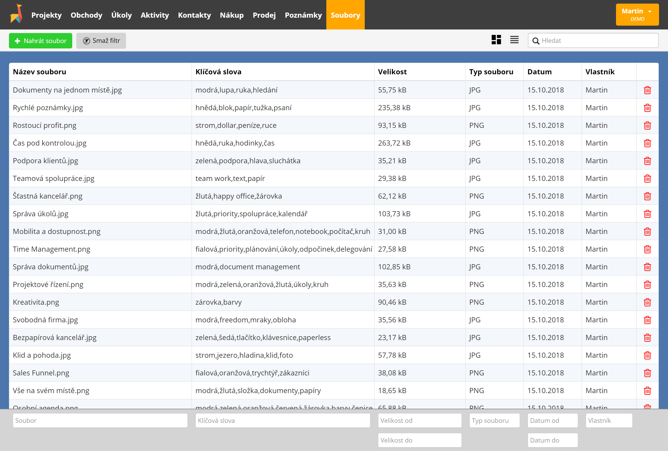The width and height of the screenshot is (668, 451).
Task: Open the Nákup menu
Action: click(x=232, y=15)
